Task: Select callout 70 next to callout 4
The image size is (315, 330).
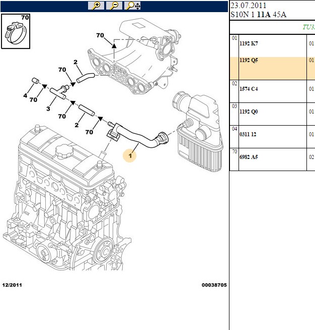Action: point(33,100)
